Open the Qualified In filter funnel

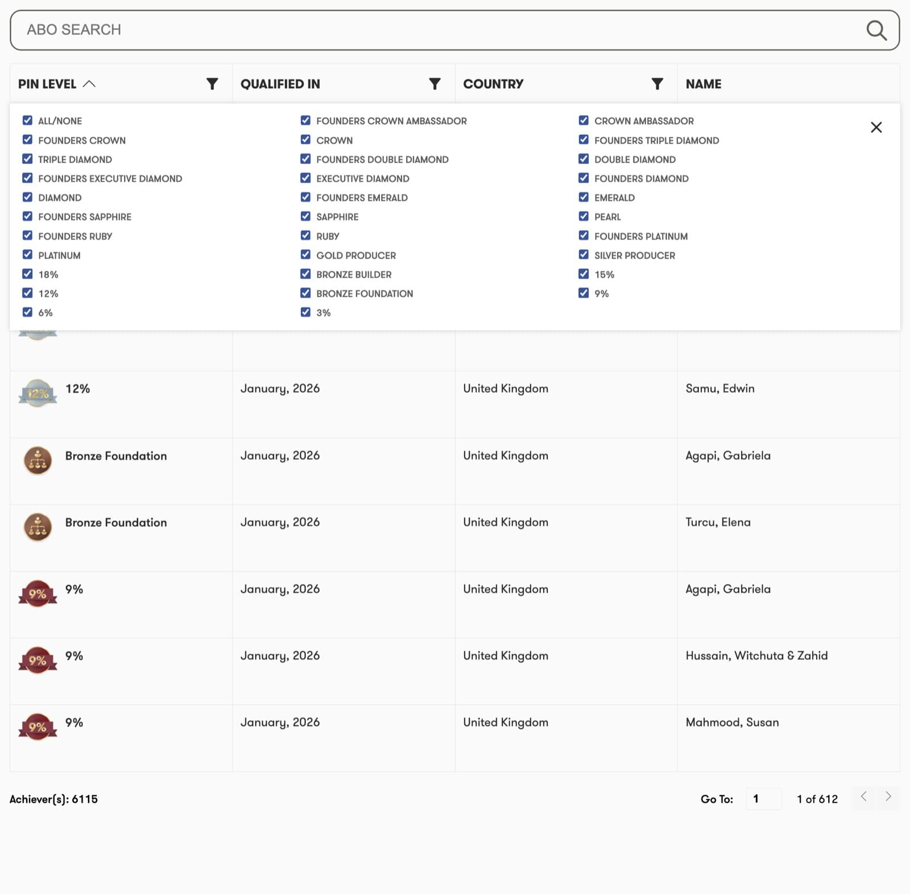coord(435,84)
